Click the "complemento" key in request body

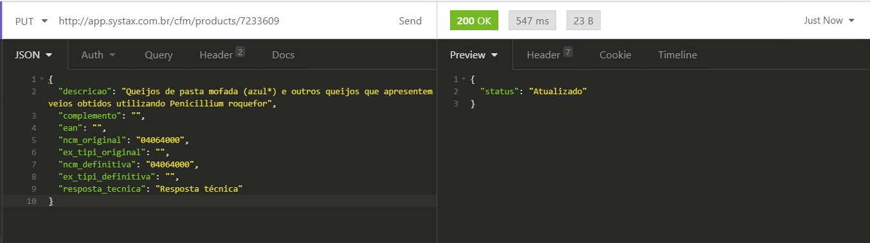click(89, 116)
